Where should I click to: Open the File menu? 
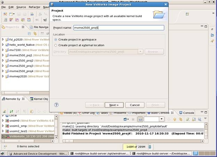click(3, 7)
